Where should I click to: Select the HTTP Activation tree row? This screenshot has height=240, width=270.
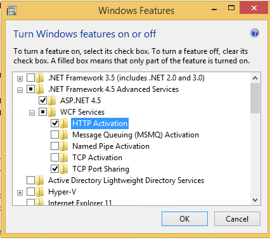point(100,123)
